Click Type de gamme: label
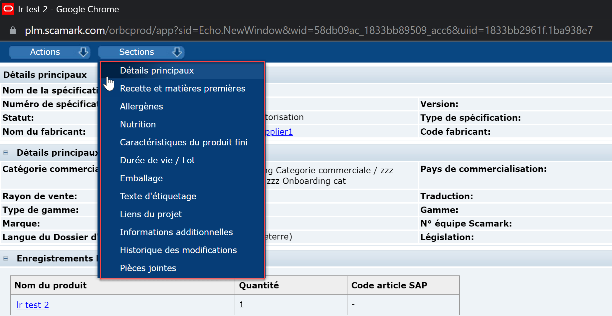Viewport: 612px width, 316px height. (x=41, y=210)
